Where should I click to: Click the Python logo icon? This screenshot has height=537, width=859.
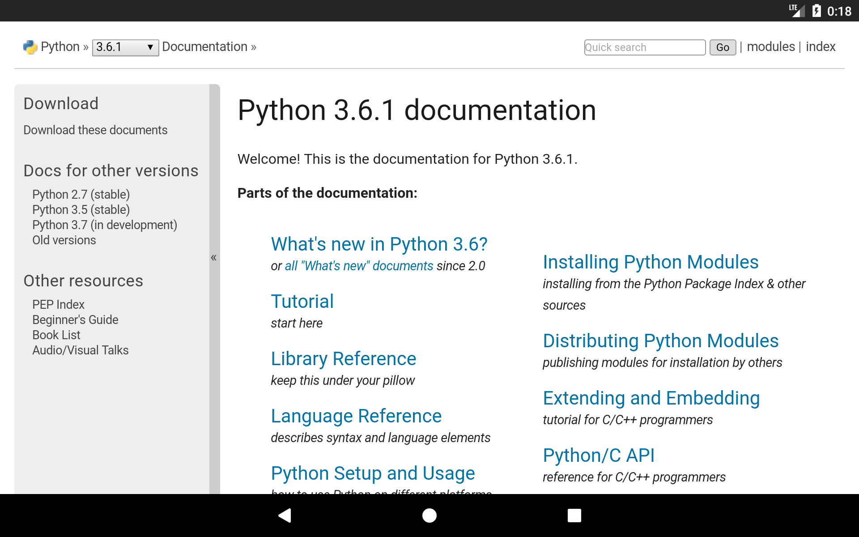click(30, 47)
